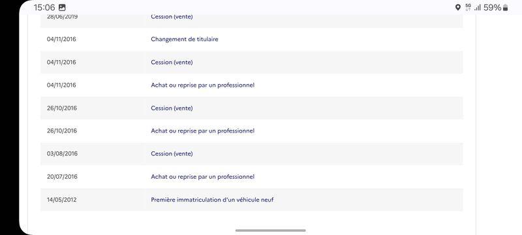Screen dimensions: 522x235
Task: Tap the image notification icon next to clock
Action: click(62, 8)
